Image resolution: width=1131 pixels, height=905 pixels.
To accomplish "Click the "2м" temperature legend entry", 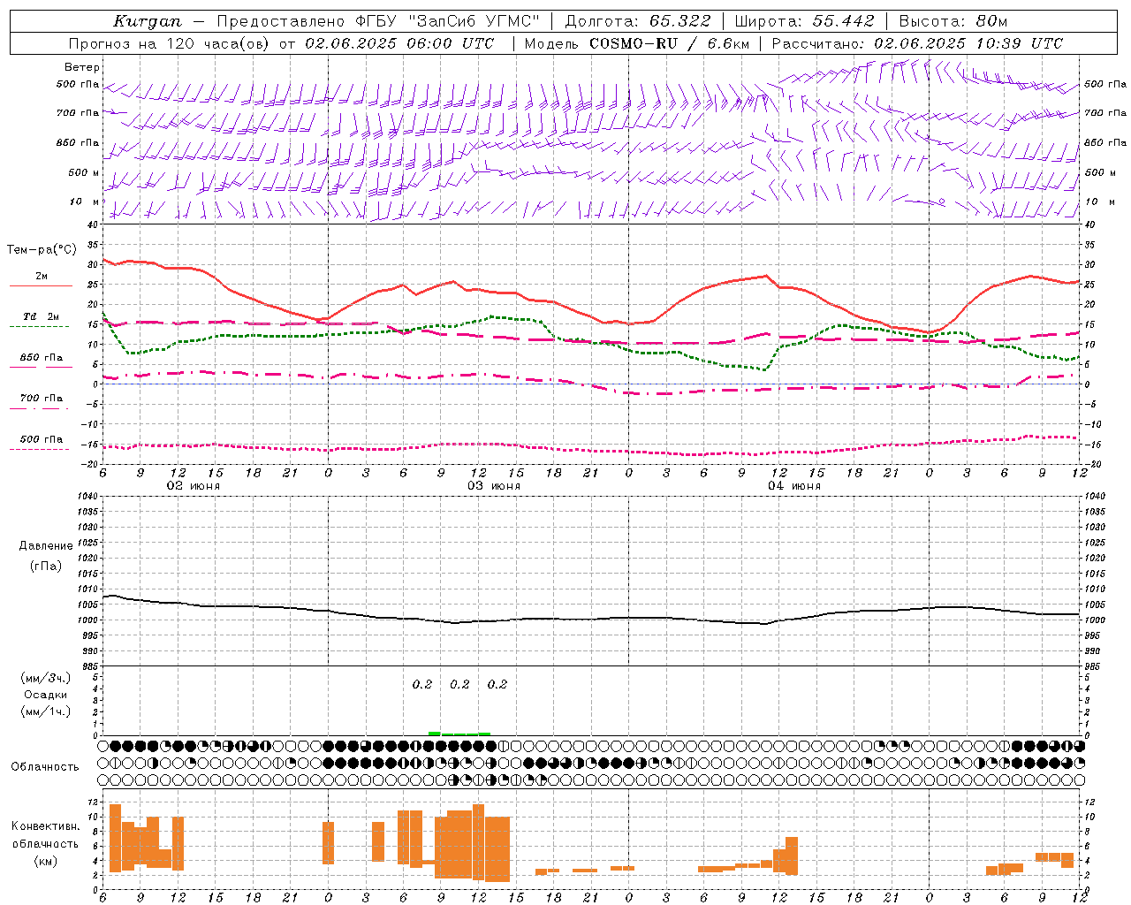I will coord(42,277).
